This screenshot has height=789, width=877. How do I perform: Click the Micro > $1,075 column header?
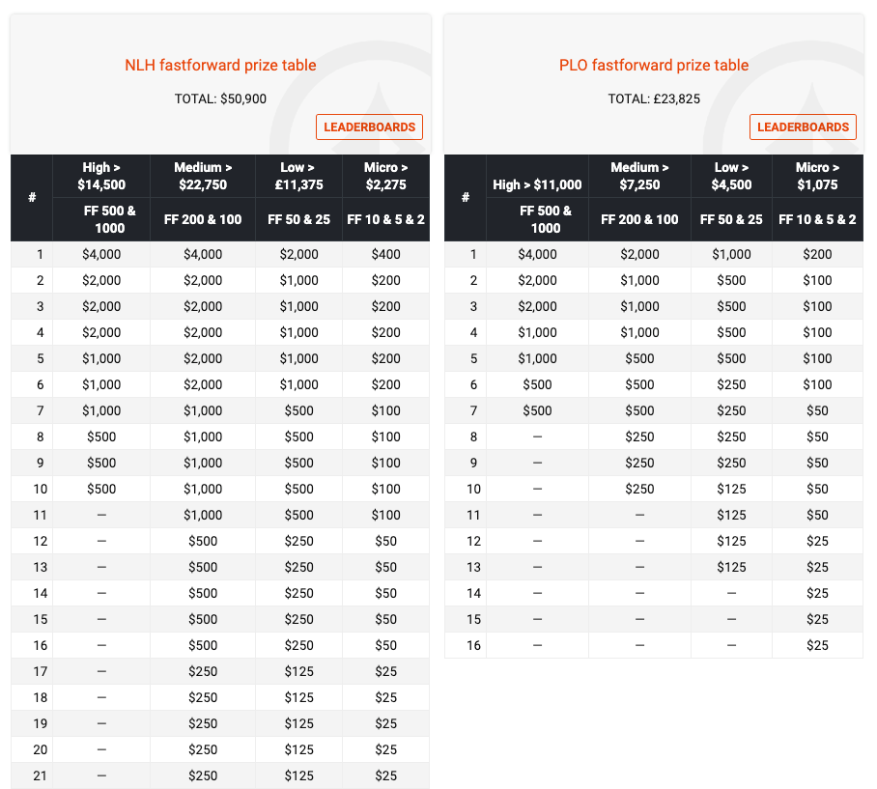tap(817, 176)
